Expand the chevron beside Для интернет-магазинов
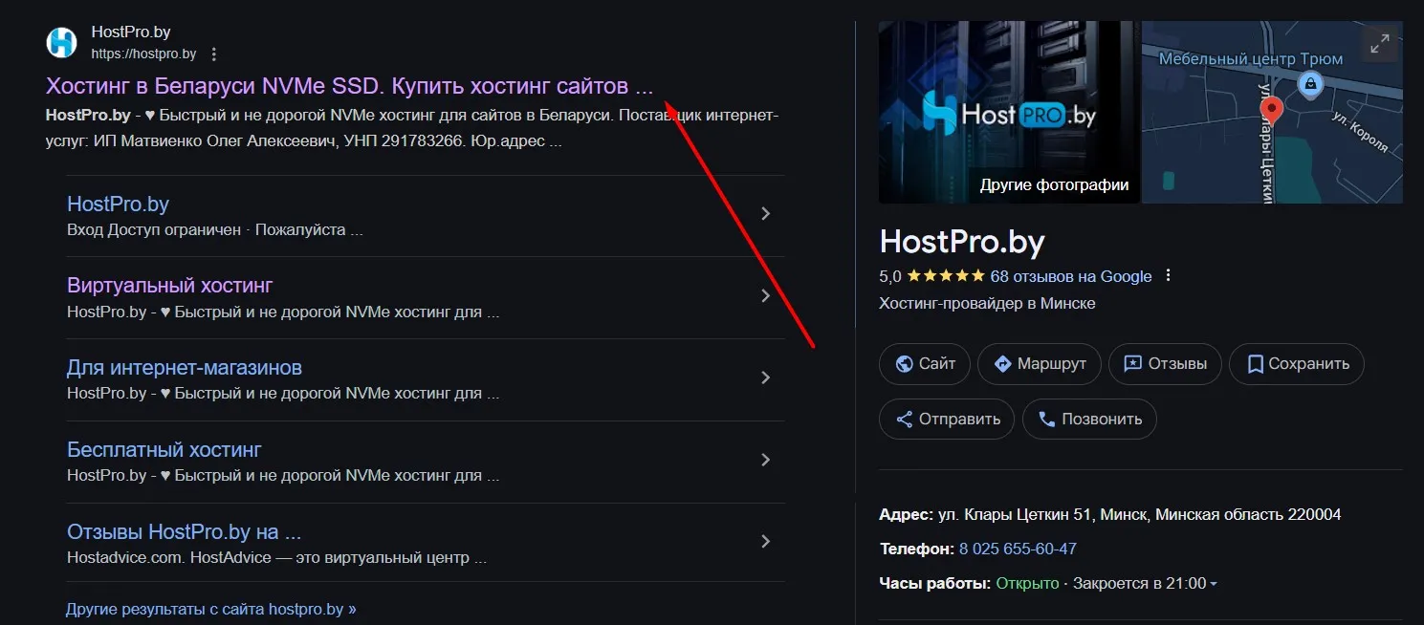Screen dimensions: 1424x625 click(765, 377)
